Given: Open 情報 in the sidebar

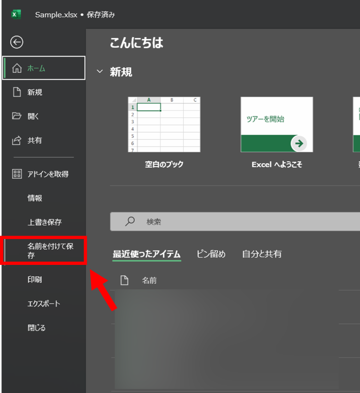Looking at the screenshot, I should click(x=44, y=198).
